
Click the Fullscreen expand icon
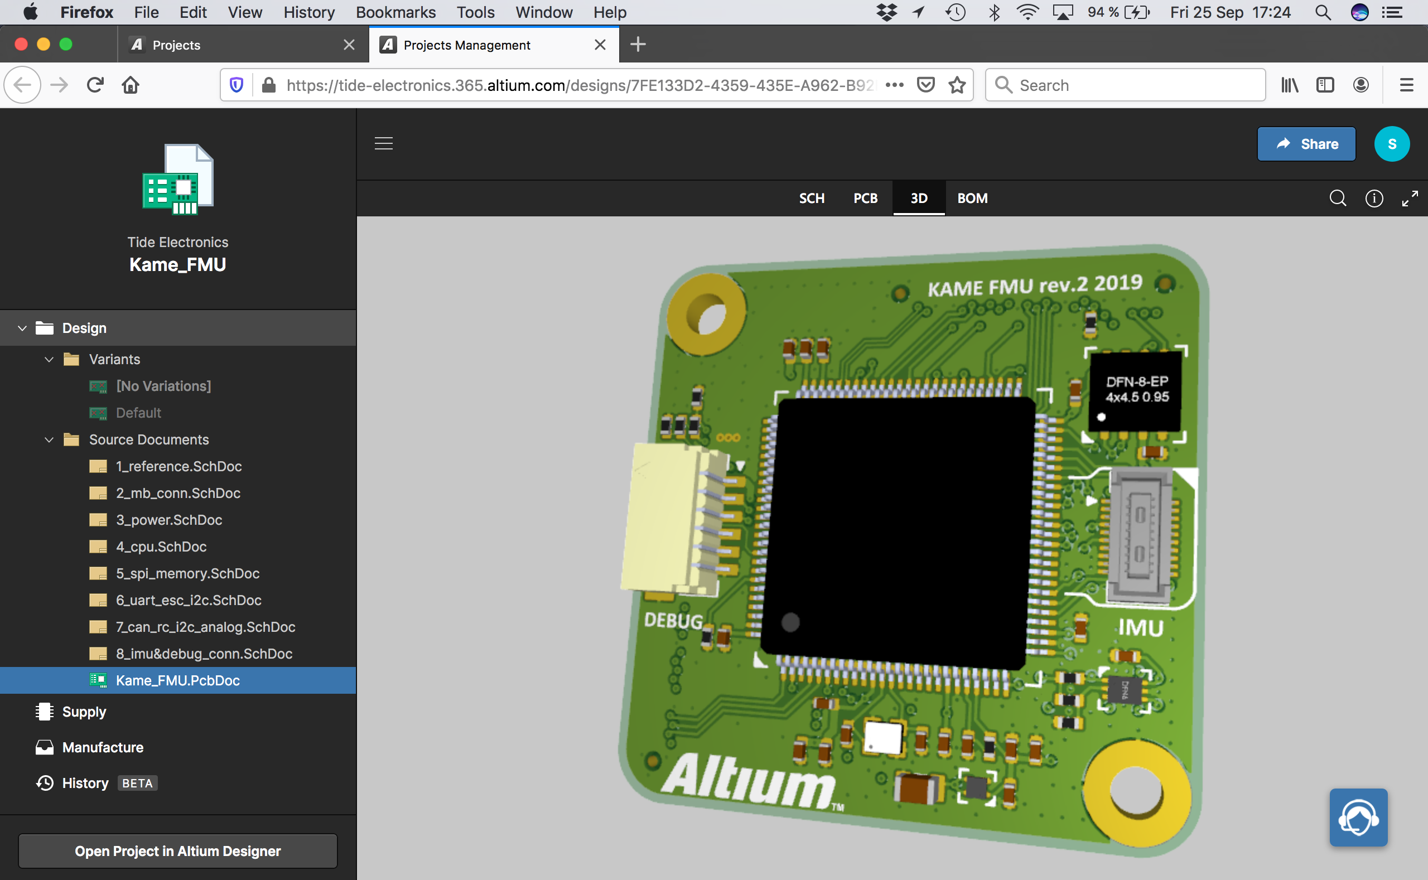pos(1411,198)
